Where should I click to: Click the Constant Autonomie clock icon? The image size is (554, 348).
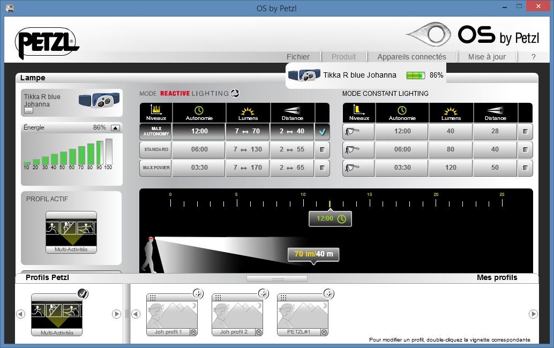coord(402,110)
